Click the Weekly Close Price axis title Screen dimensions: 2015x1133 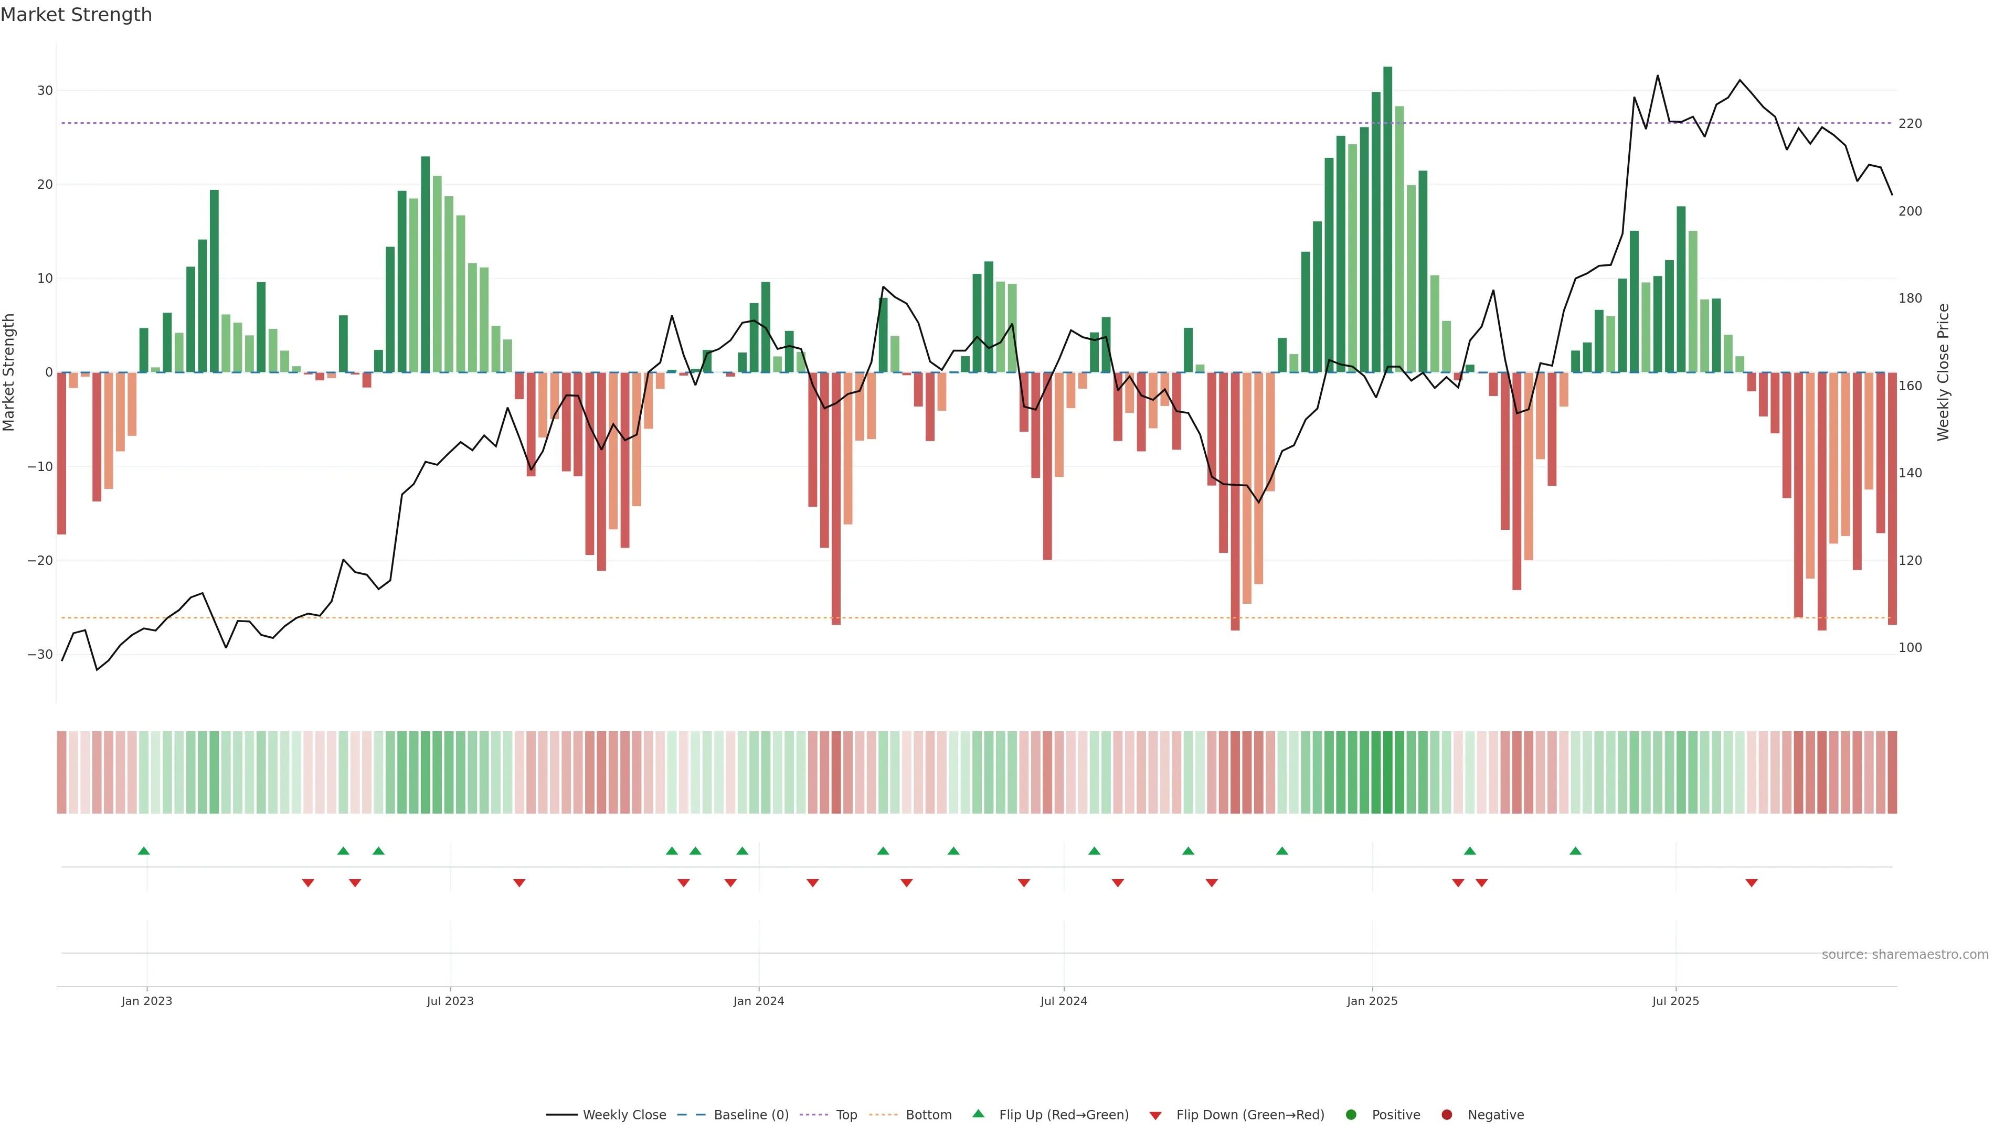point(1943,372)
